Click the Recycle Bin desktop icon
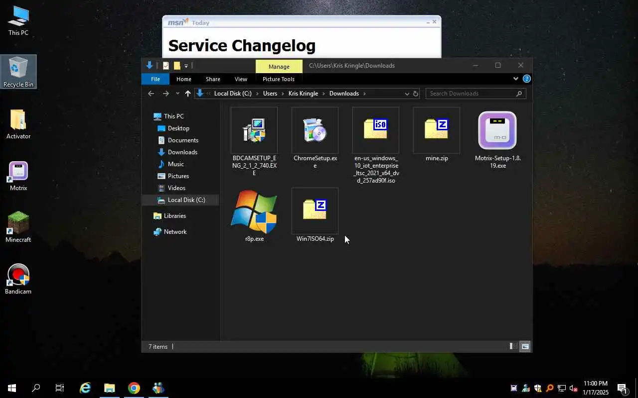638x398 pixels. [18, 72]
